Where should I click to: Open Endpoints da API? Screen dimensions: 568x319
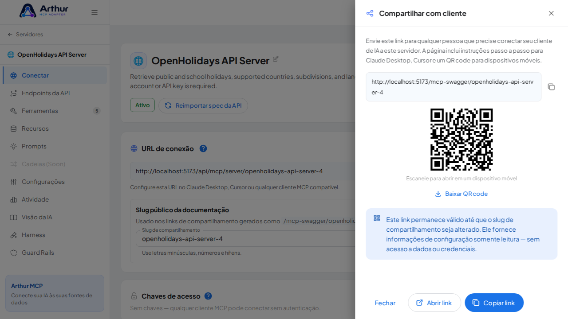(55, 93)
